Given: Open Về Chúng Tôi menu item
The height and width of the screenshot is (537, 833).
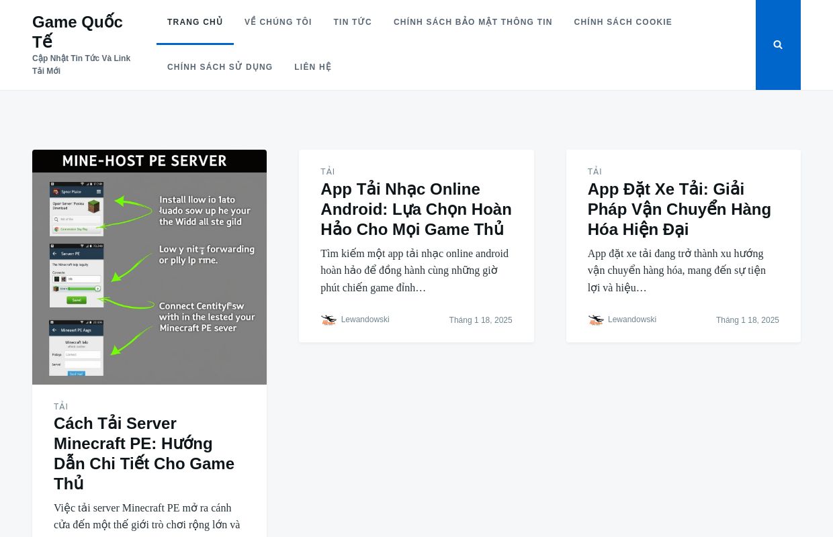Looking at the screenshot, I should click(278, 22).
